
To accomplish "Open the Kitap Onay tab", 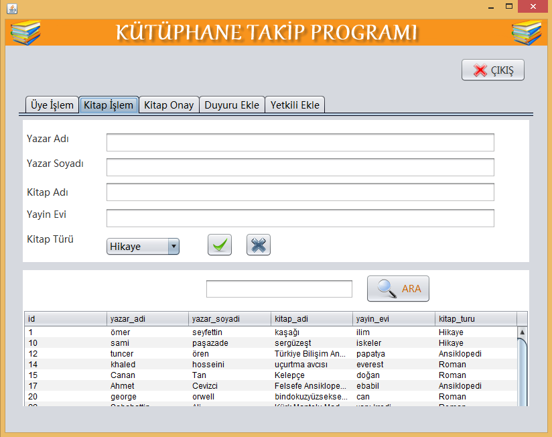I will 169,105.
